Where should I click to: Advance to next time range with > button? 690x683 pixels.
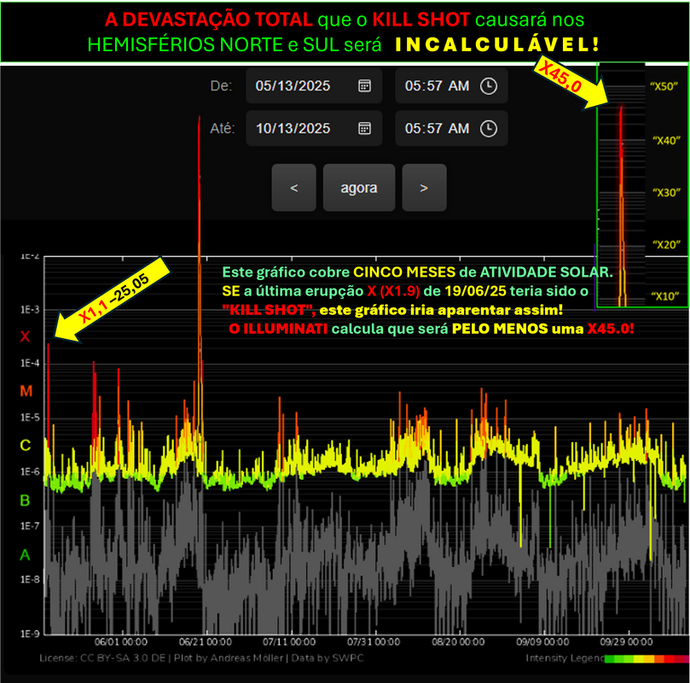(x=424, y=188)
